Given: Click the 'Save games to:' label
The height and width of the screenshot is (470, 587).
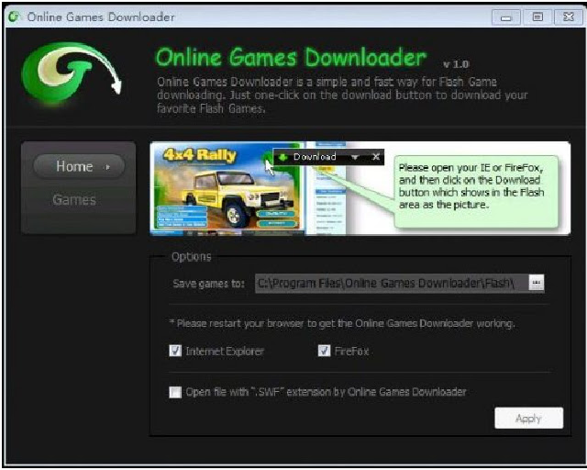Looking at the screenshot, I should (x=209, y=284).
